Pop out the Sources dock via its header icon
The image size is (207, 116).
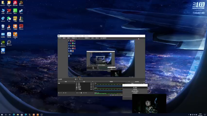coord(93,82)
